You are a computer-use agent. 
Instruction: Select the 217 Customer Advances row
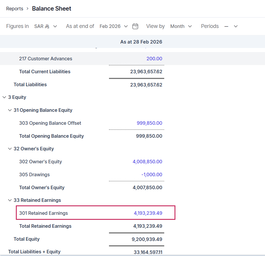(46, 59)
